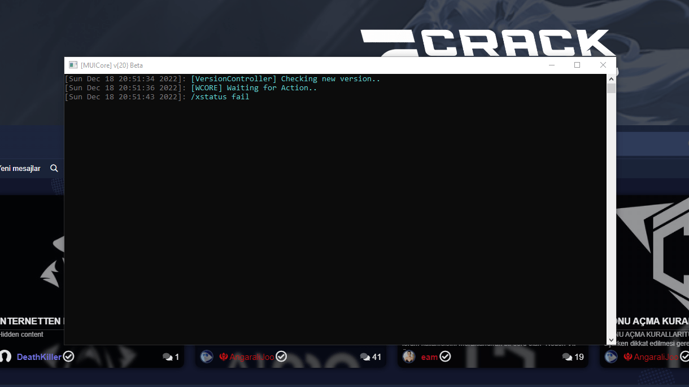Click the reply count bubble showing 19

[x=573, y=357]
